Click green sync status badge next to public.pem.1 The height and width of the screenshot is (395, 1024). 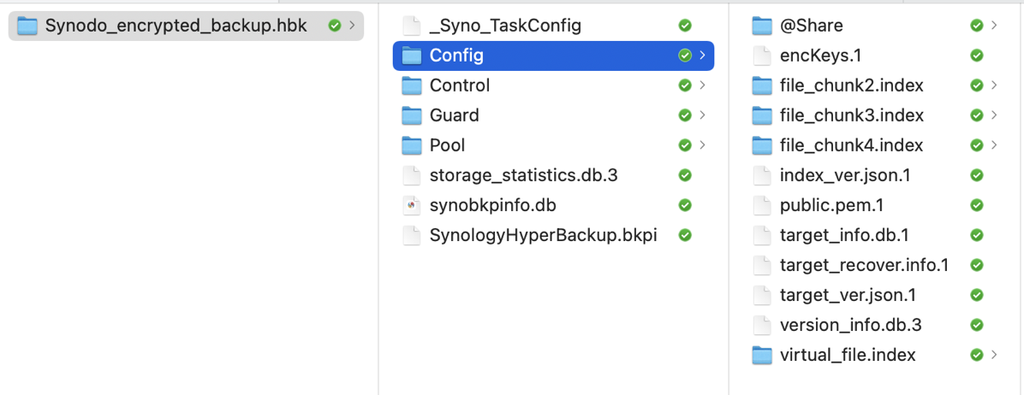tap(977, 205)
